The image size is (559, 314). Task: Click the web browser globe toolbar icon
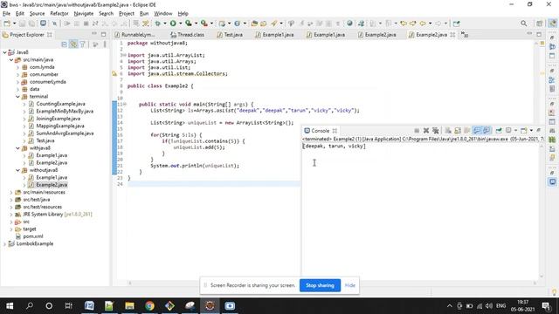click(x=349, y=24)
